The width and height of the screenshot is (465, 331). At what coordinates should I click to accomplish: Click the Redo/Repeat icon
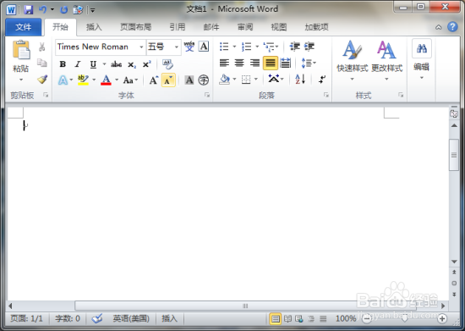tap(63, 10)
